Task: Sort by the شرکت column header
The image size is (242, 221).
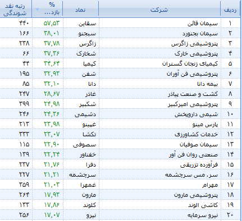Action: 159,9
